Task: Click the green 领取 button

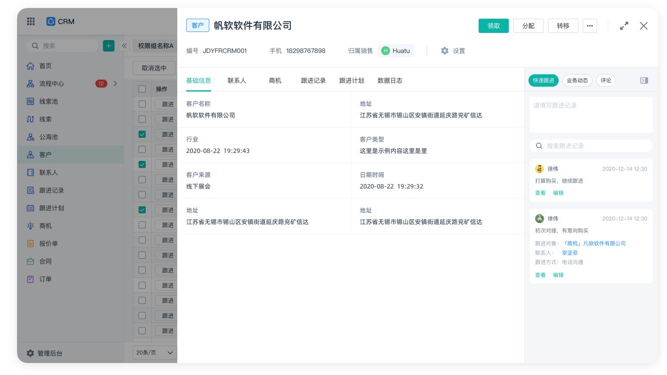Action: tap(493, 26)
